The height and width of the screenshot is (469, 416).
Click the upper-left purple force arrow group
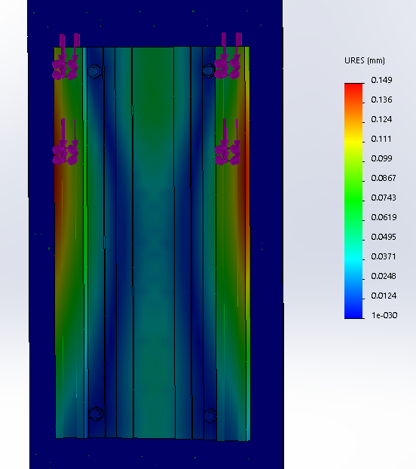[x=66, y=57]
